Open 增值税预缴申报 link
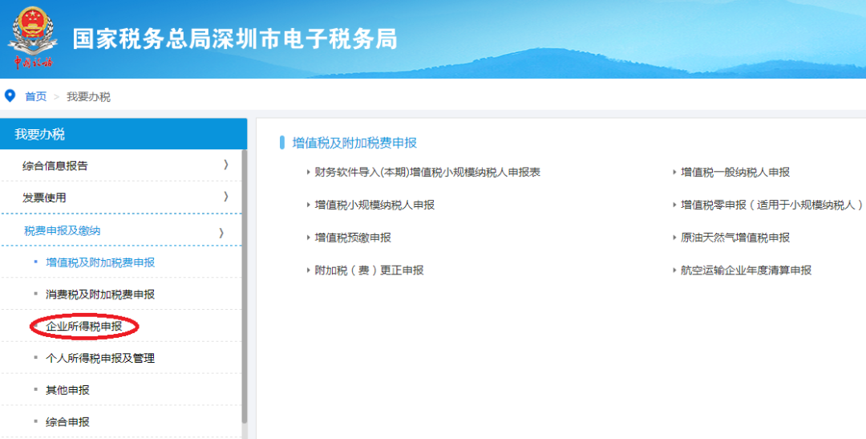This screenshot has width=866, height=439. 353,238
